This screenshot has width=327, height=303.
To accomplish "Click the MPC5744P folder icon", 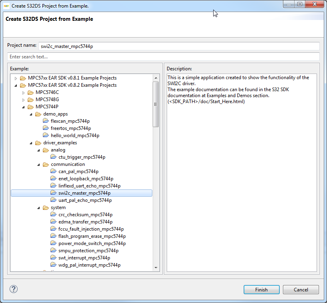I will [30, 107].
